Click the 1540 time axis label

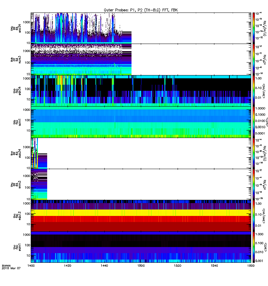tap(214, 266)
